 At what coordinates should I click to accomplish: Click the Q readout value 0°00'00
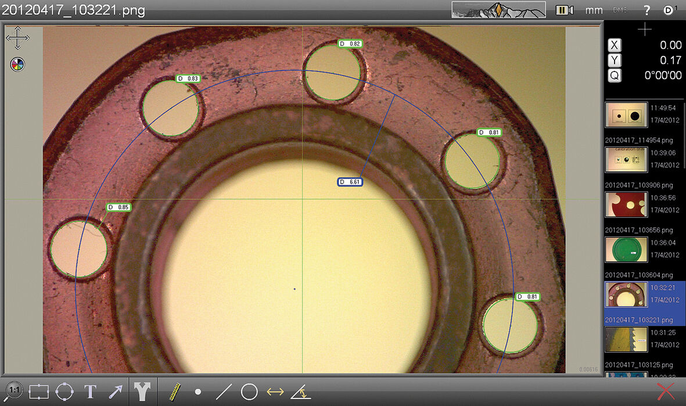point(663,76)
